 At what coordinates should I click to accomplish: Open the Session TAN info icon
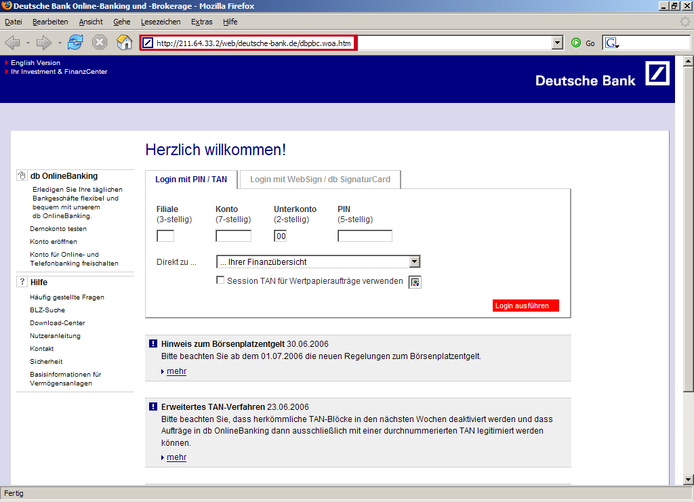415,282
